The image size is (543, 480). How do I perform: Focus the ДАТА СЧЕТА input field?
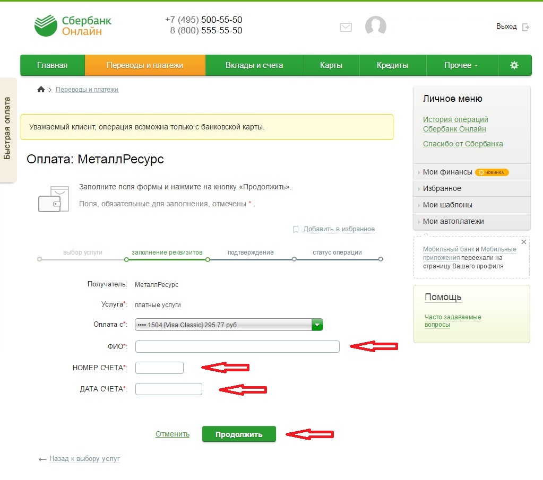pos(169,389)
